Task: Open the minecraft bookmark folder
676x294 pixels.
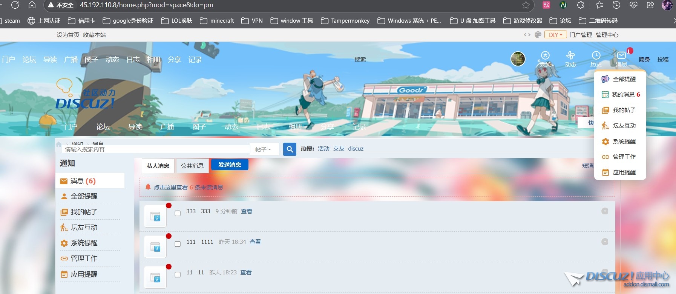Action: coord(217,21)
